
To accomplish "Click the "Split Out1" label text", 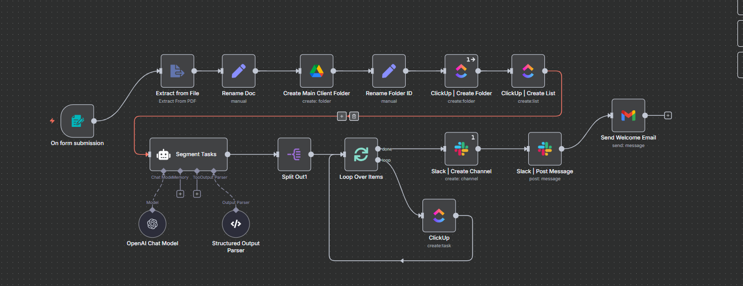I will coord(294,177).
